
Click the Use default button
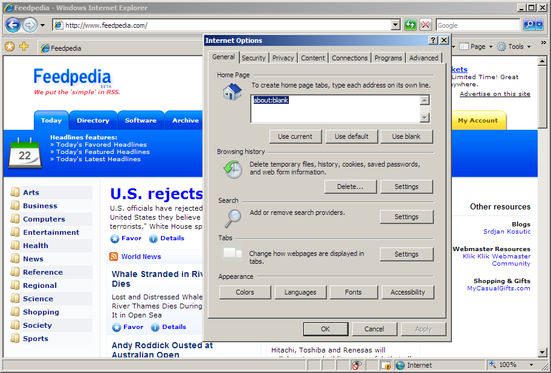click(x=352, y=136)
